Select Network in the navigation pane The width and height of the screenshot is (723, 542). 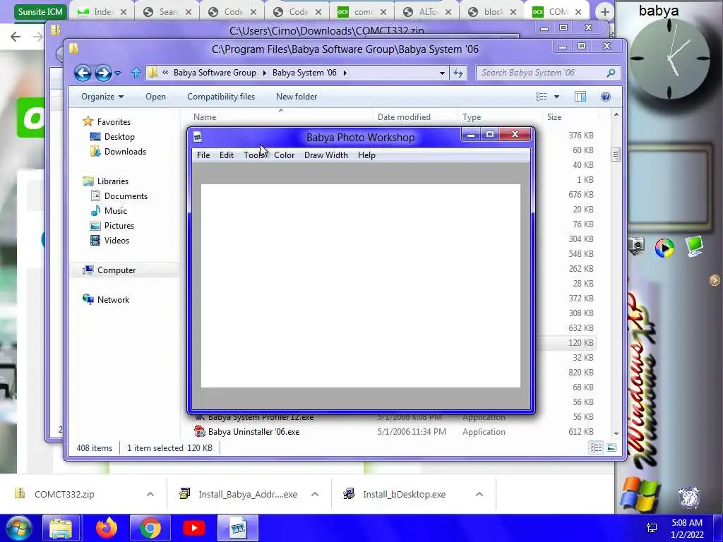(113, 299)
